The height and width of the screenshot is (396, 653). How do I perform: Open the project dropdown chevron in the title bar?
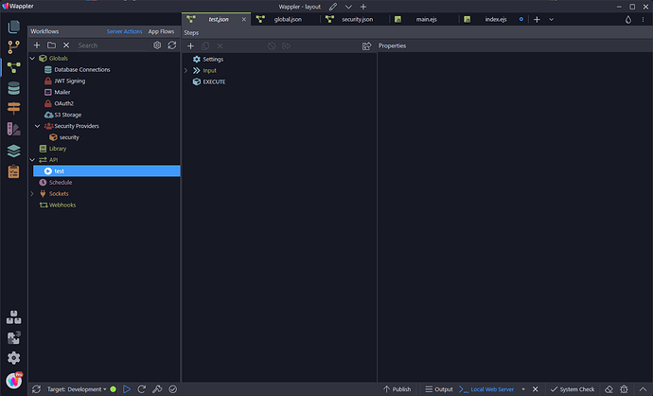[348, 7]
